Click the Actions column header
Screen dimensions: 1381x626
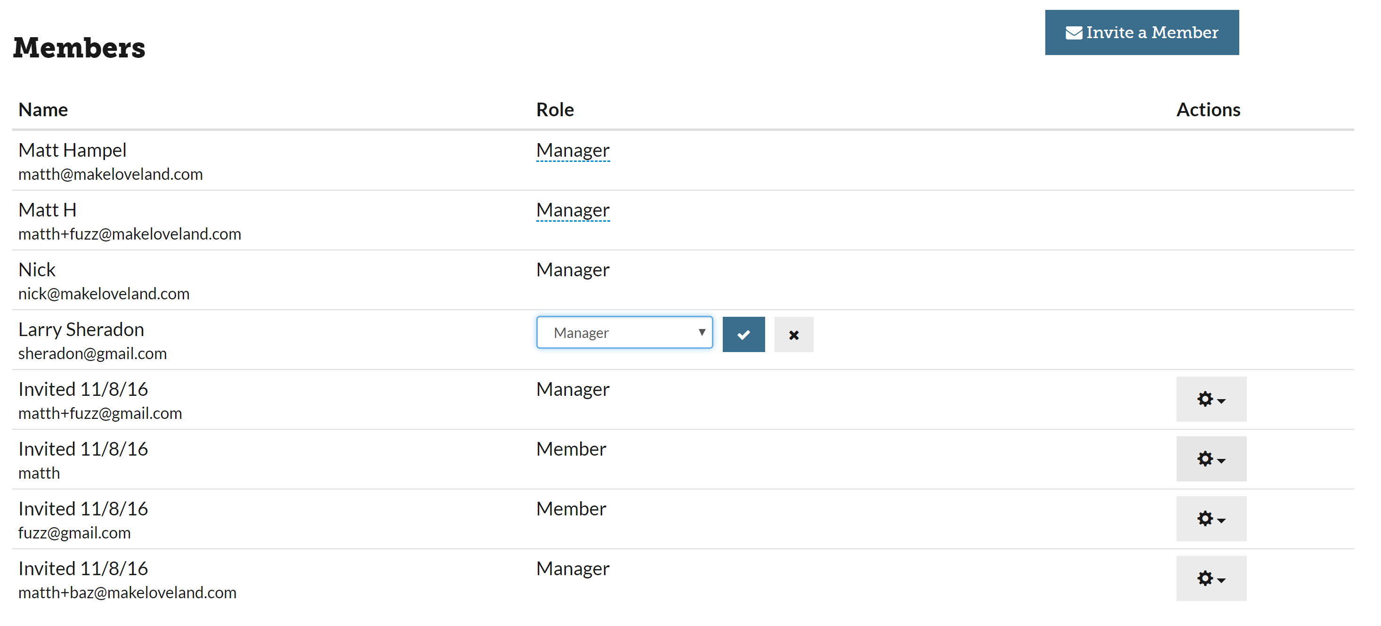coord(1208,109)
